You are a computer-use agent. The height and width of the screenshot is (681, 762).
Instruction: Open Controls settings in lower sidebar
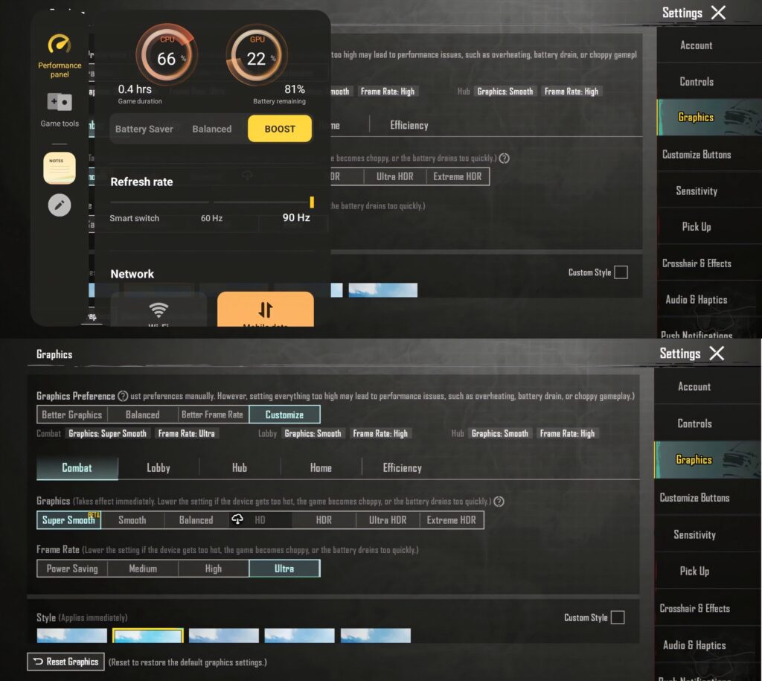pos(694,423)
